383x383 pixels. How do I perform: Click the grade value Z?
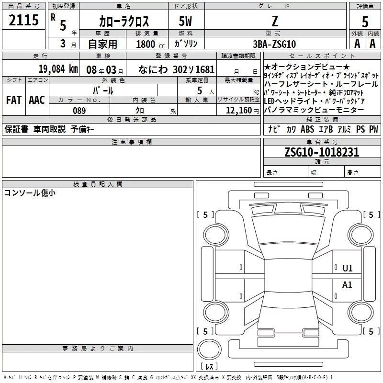[x=275, y=21]
